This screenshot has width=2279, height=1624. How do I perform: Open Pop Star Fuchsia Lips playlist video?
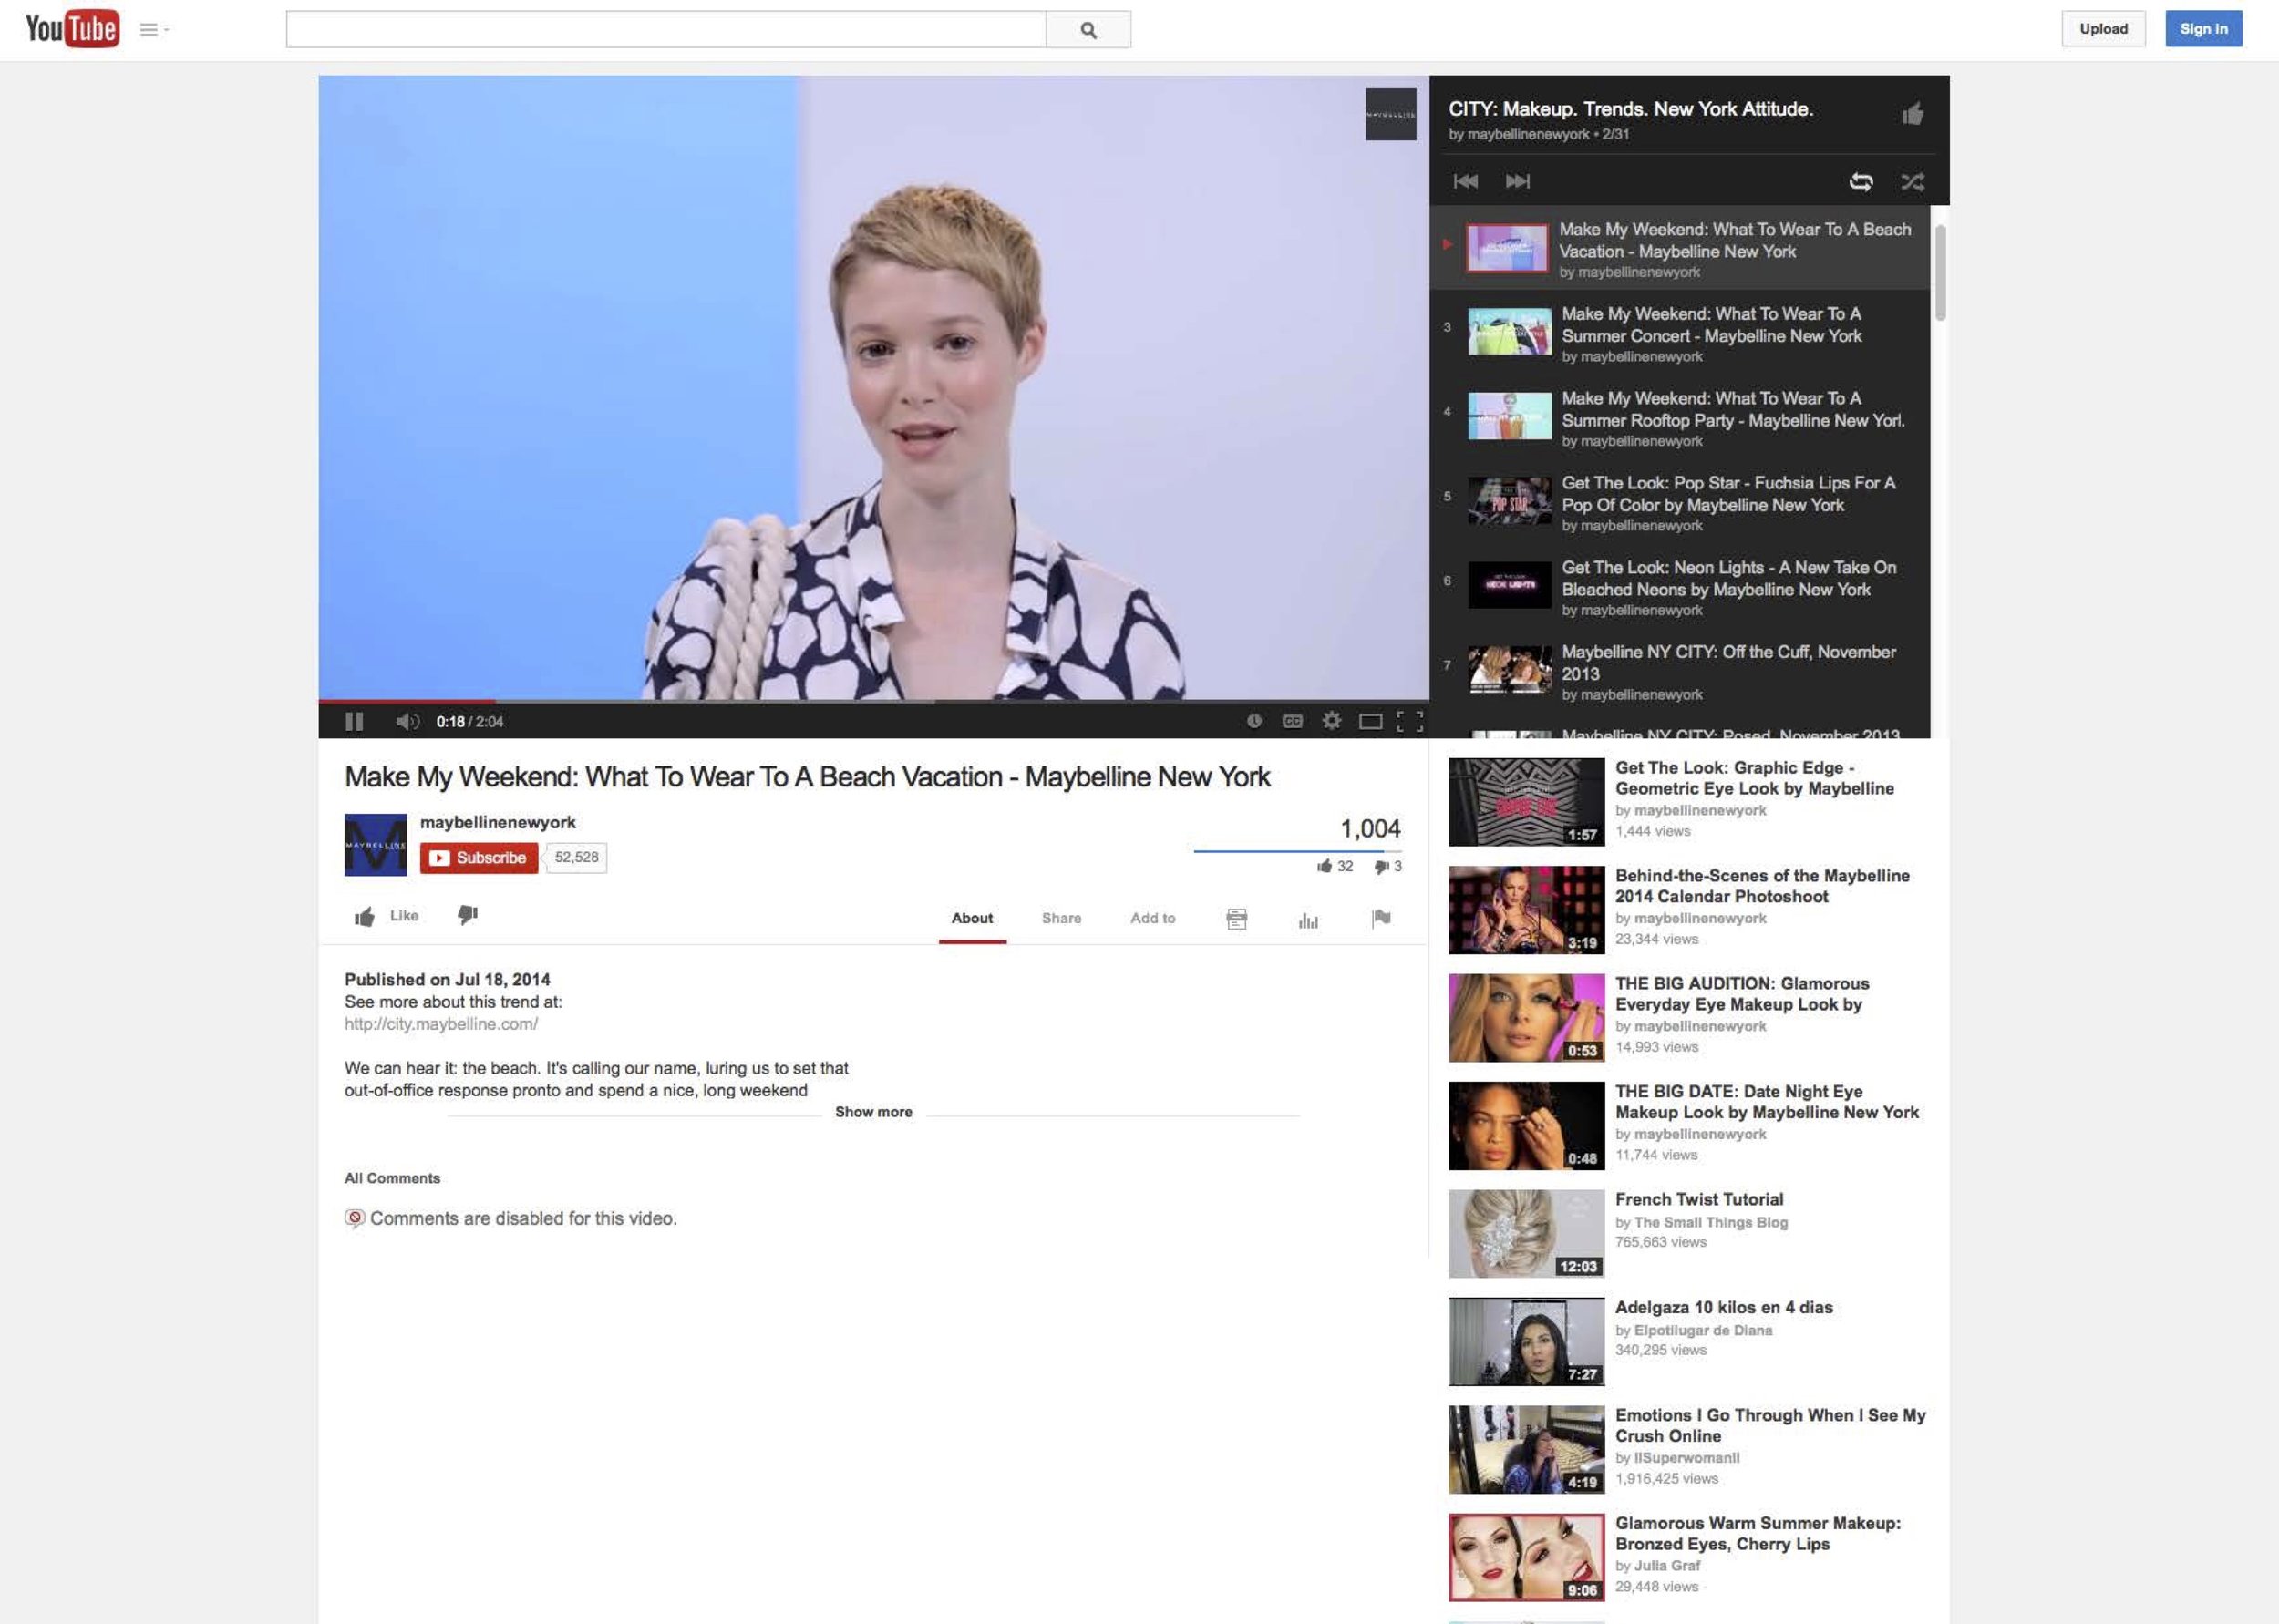tap(1680, 502)
